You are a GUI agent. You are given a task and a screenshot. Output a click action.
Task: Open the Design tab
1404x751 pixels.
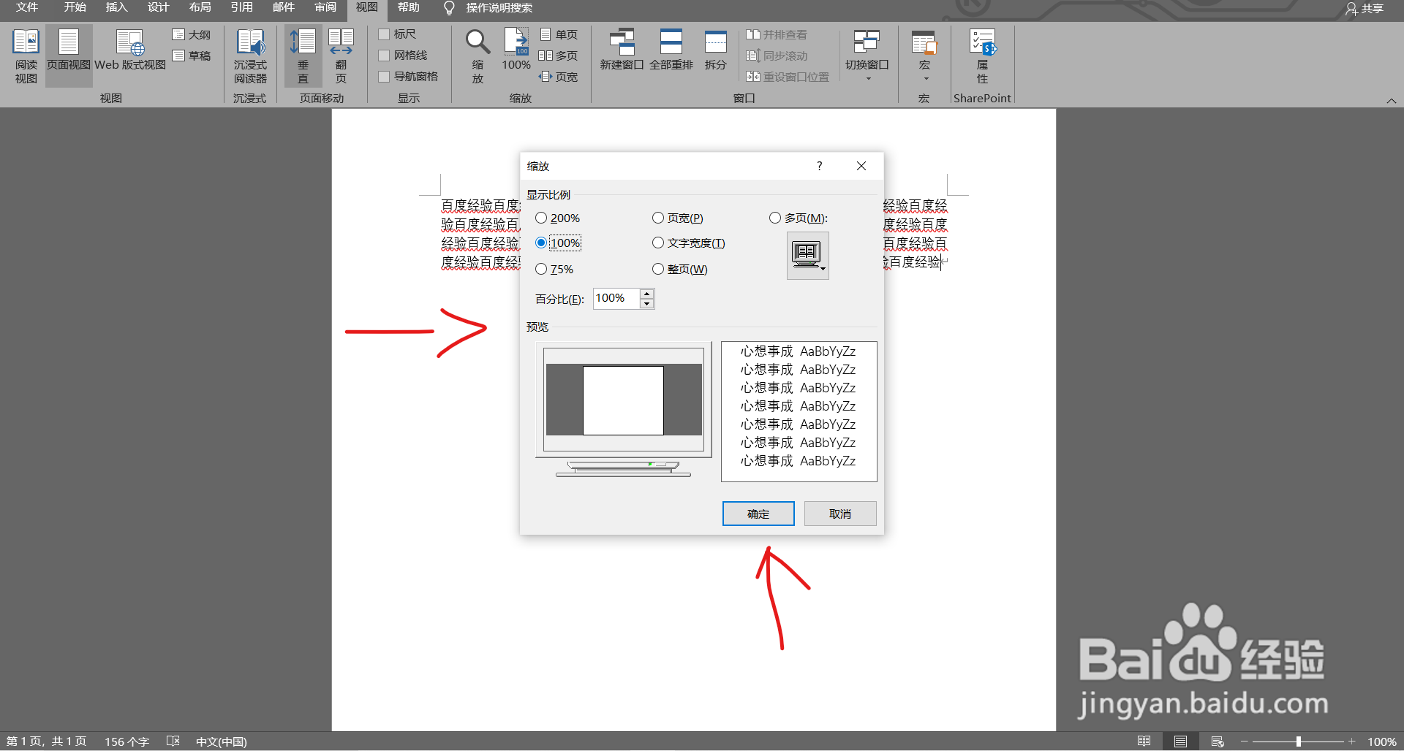pyautogui.click(x=158, y=8)
